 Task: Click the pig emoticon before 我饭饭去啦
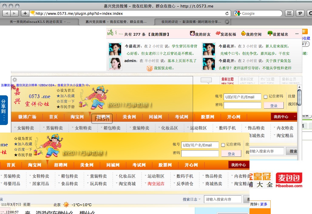(149, 68)
